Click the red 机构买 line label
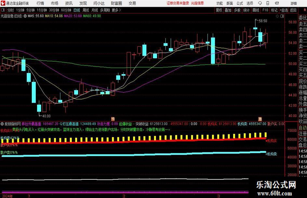 click(x=272, y=141)
